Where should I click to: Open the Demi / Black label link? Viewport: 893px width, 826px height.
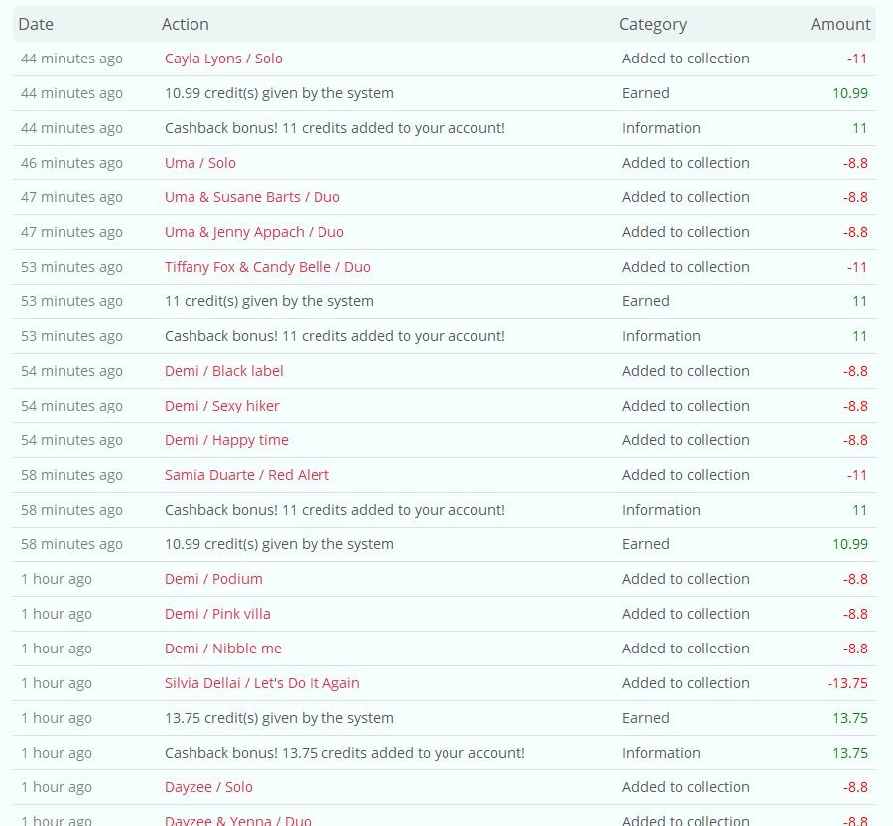224,371
